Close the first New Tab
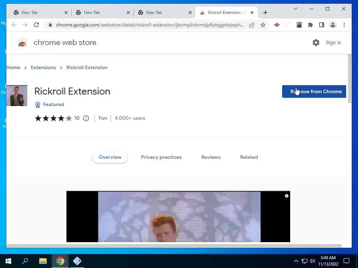Viewport: 358px width, 268px height. (x=66, y=13)
